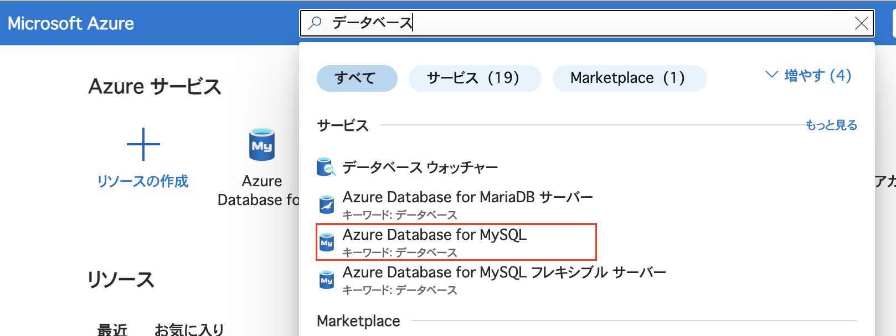Select the Marketplace (1) filter pill

[629, 78]
